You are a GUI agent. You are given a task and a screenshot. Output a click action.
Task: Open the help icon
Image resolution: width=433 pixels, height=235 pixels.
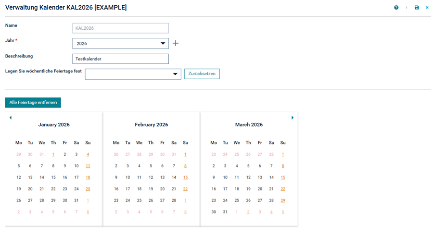coord(396,8)
